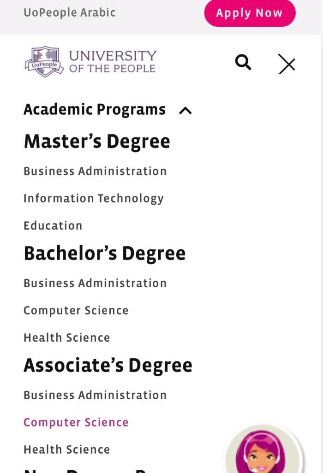This screenshot has height=473, width=323.
Task: Select the Master's Degree heading
Action: [97, 141]
